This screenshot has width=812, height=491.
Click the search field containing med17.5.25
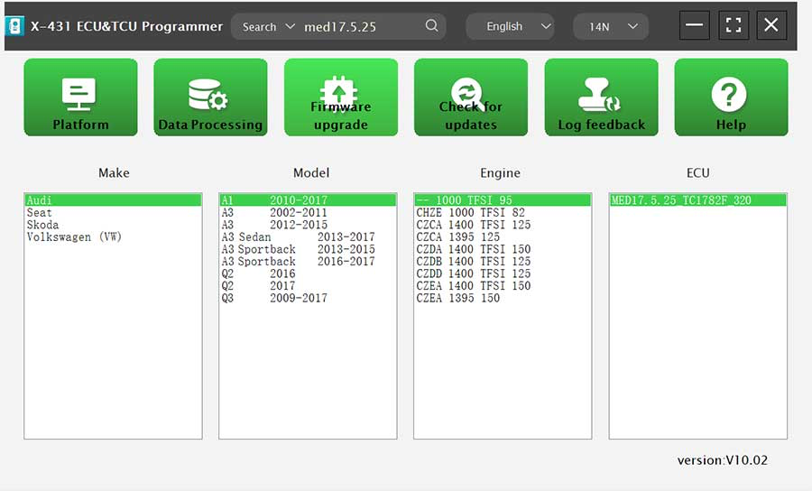click(x=361, y=27)
